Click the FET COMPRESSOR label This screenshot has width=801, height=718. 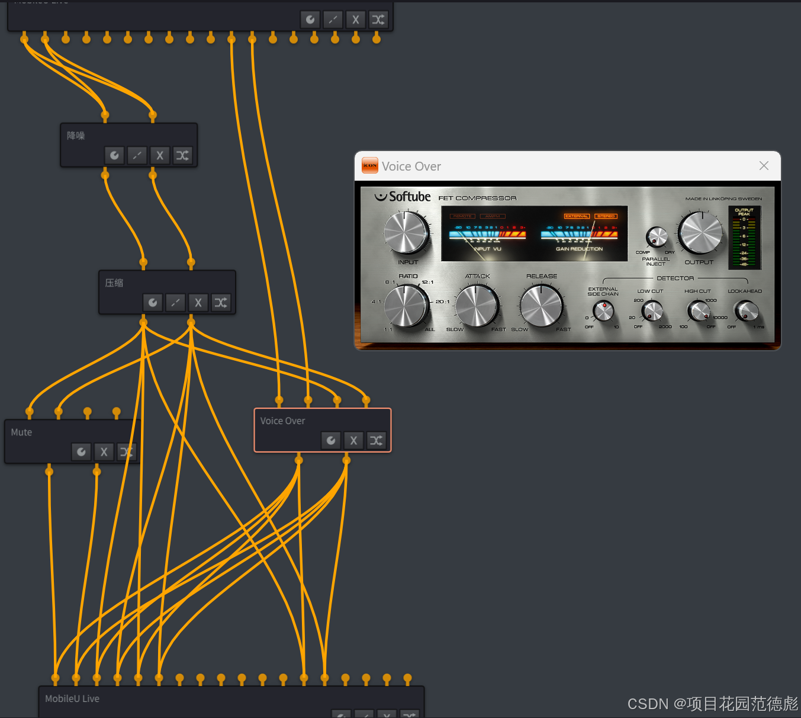tap(477, 198)
